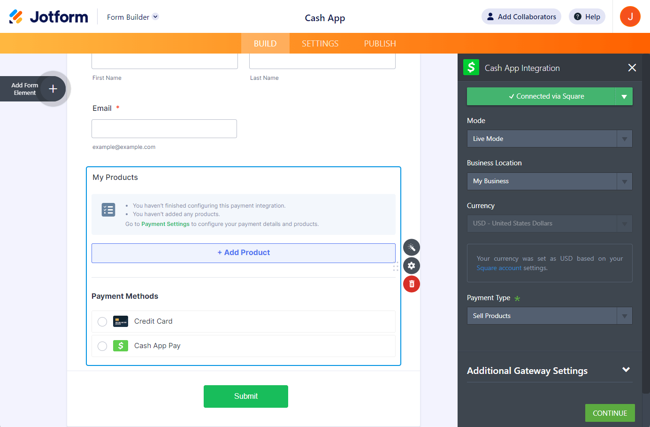
Task: Click the form title Cash App
Action: pos(325,18)
